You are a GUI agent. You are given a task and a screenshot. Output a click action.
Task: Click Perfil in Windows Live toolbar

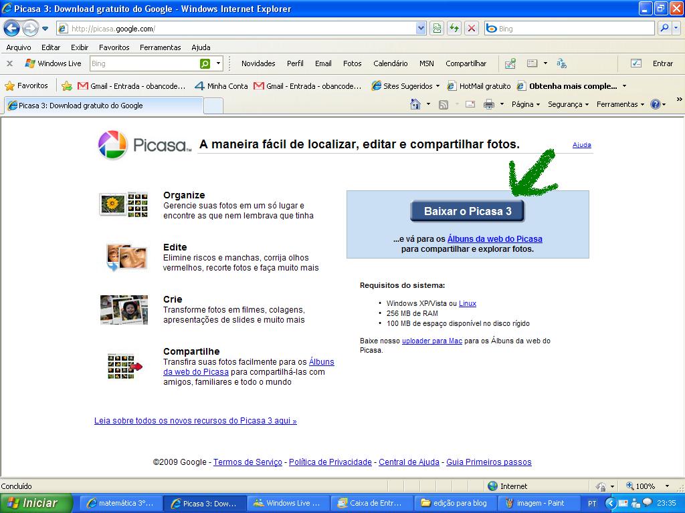pos(295,63)
